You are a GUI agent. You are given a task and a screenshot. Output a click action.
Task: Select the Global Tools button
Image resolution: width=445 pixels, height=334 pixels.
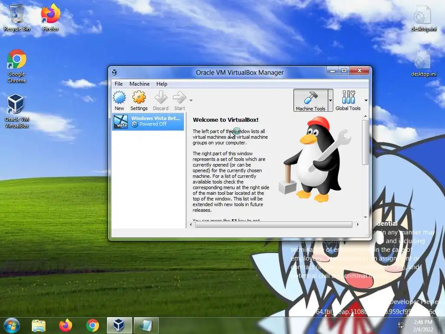coord(348,100)
